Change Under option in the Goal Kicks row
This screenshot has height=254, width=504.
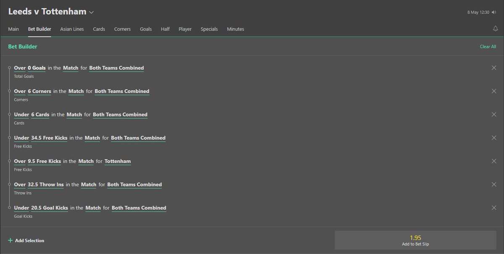(x=21, y=208)
